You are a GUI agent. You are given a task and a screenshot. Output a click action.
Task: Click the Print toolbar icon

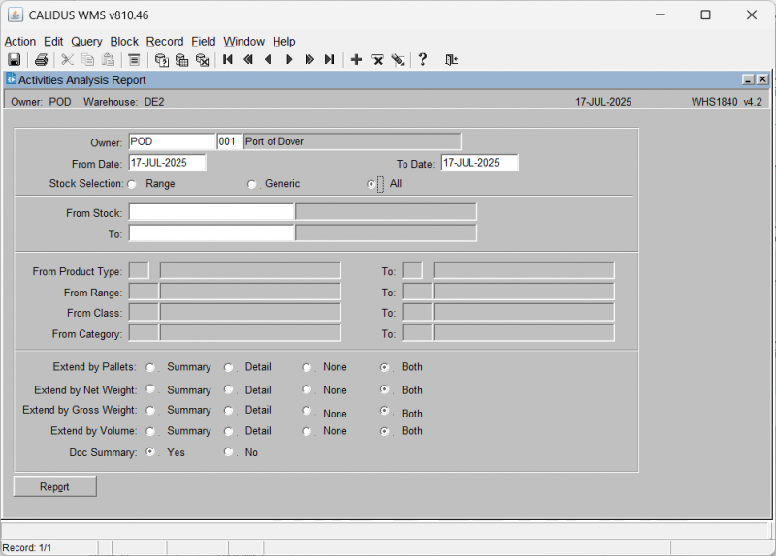coord(41,60)
